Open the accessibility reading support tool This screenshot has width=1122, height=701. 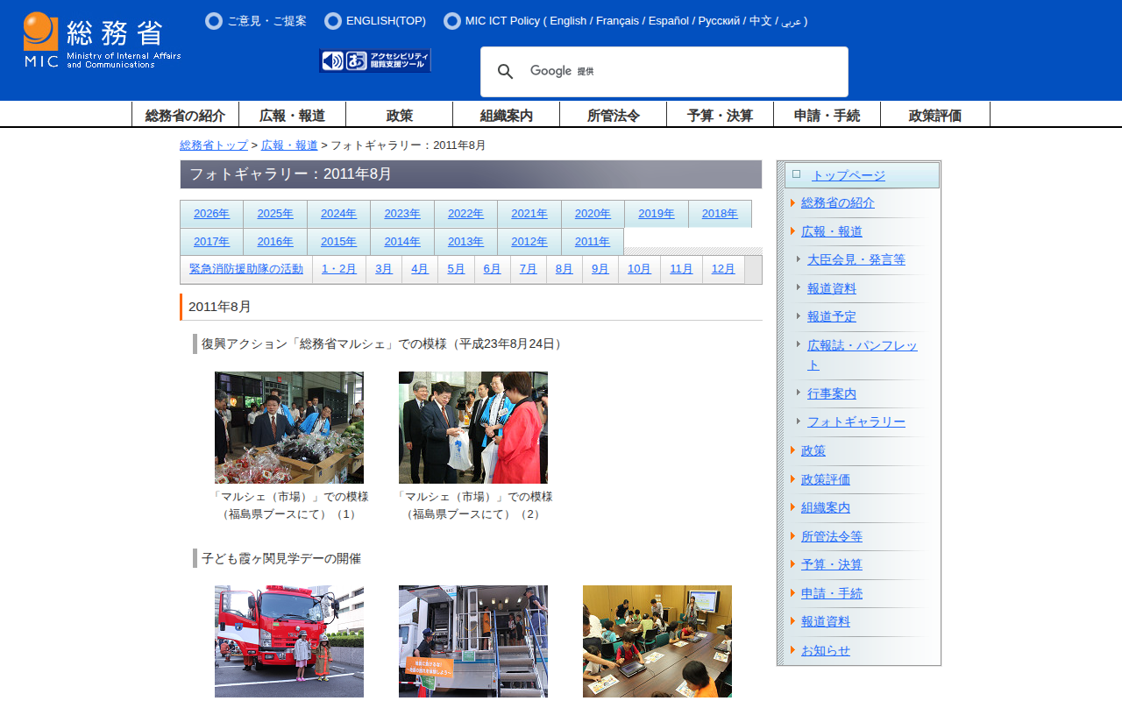375,60
